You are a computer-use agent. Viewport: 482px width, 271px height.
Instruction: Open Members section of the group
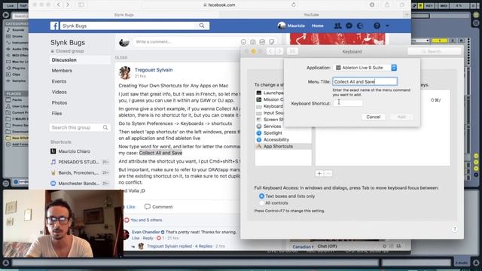tap(62, 70)
